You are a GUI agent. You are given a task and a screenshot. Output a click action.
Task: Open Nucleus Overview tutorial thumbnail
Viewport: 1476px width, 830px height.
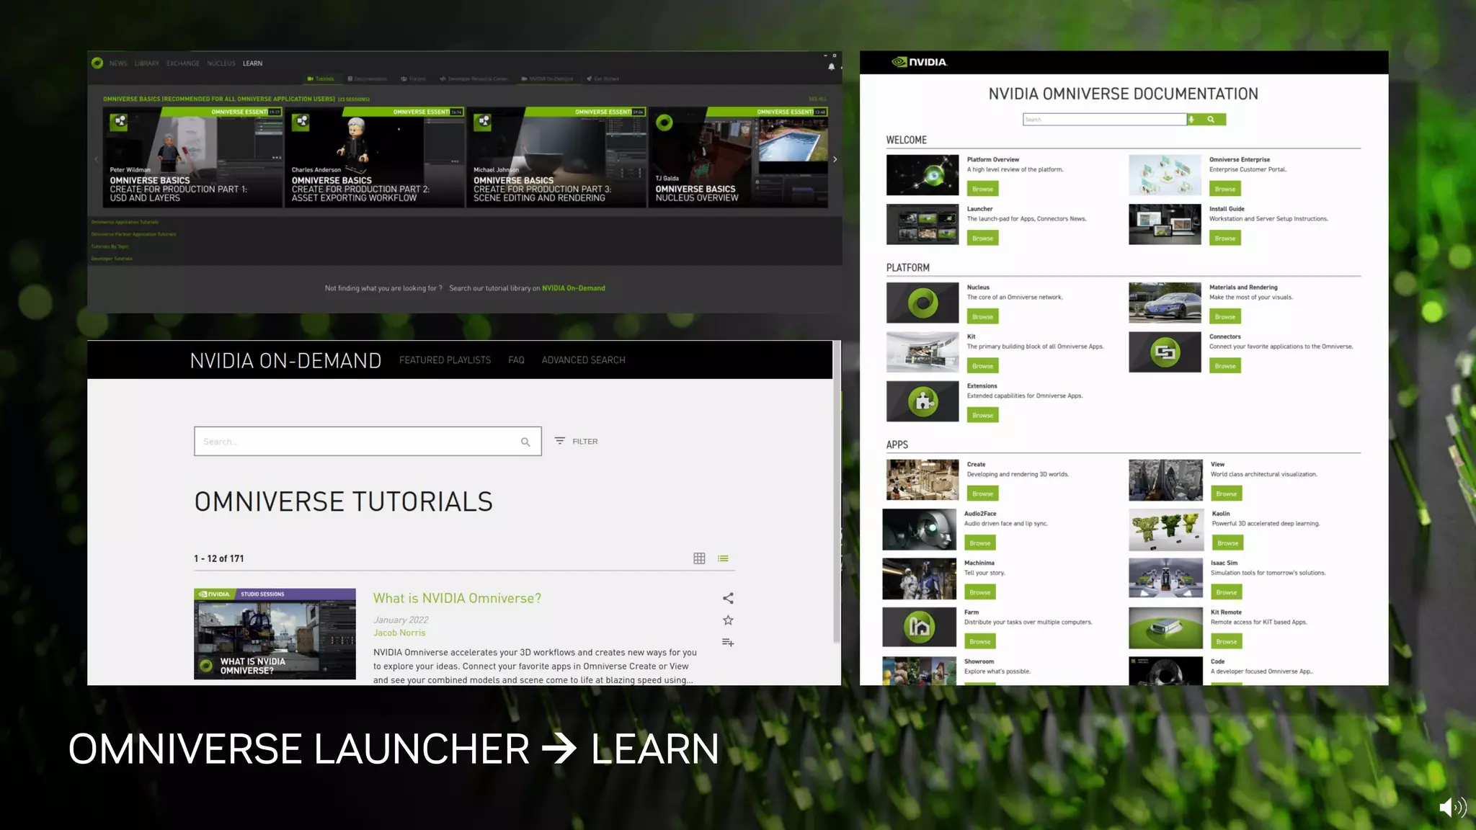[x=738, y=158]
